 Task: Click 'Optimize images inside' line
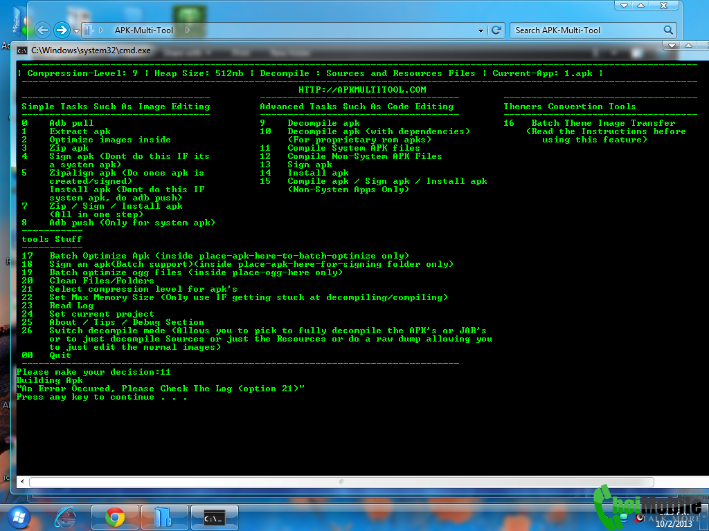click(x=110, y=140)
